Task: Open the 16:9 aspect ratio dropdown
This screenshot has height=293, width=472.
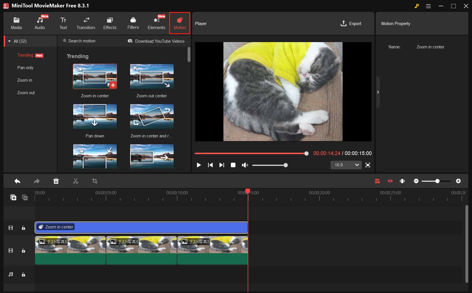Action: click(x=346, y=165)
